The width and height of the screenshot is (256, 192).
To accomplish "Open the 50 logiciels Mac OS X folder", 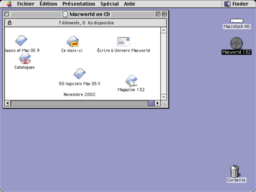I will coord(80,74).
